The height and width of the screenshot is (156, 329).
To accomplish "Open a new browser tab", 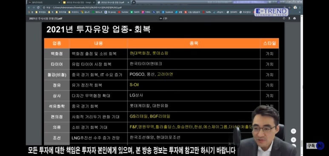I will 134,2.
